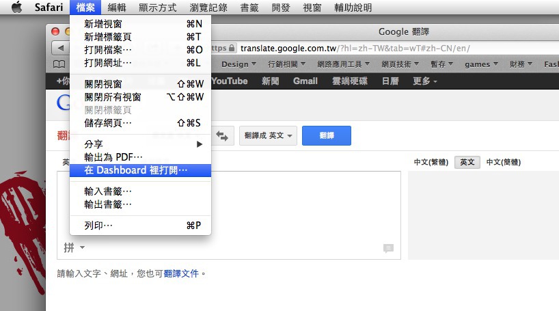
Task: Open the 視窗 menu
Action: pyautogui.click(x=312, y=7)
